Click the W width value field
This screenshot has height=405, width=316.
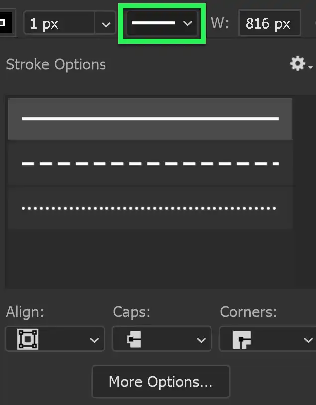point(269,23)
